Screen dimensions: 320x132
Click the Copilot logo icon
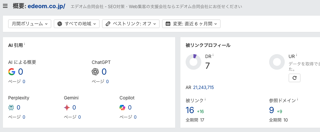point(122,108)
